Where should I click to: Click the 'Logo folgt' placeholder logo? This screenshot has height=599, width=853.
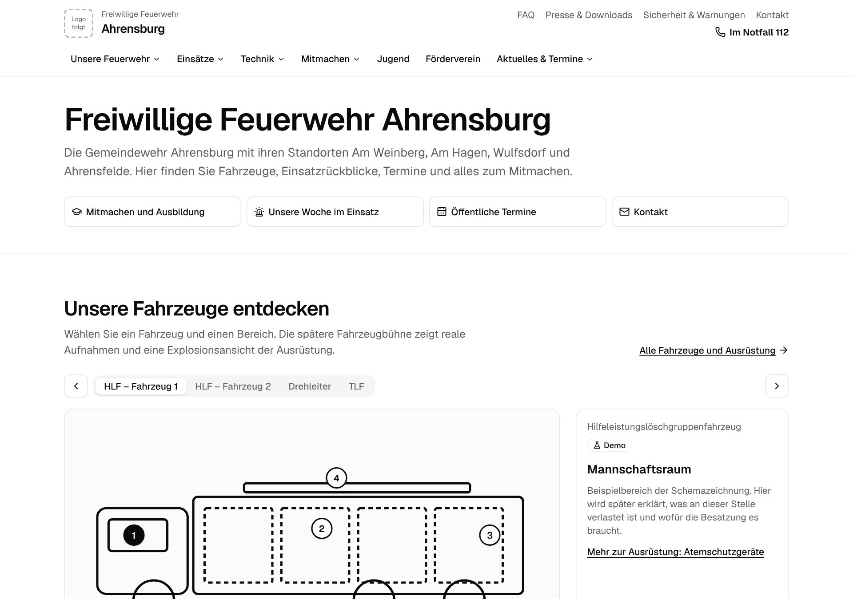[79, 23]
